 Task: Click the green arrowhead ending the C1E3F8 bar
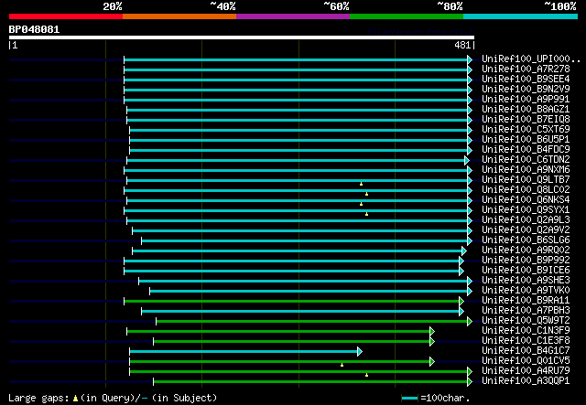(x=432, y=342)
